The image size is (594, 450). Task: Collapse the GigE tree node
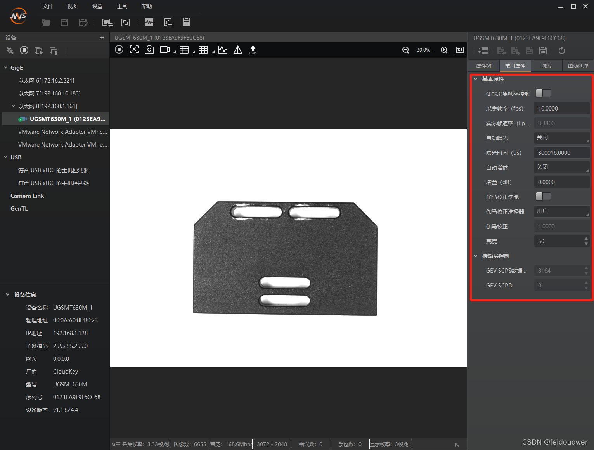[x=6, y=68]
